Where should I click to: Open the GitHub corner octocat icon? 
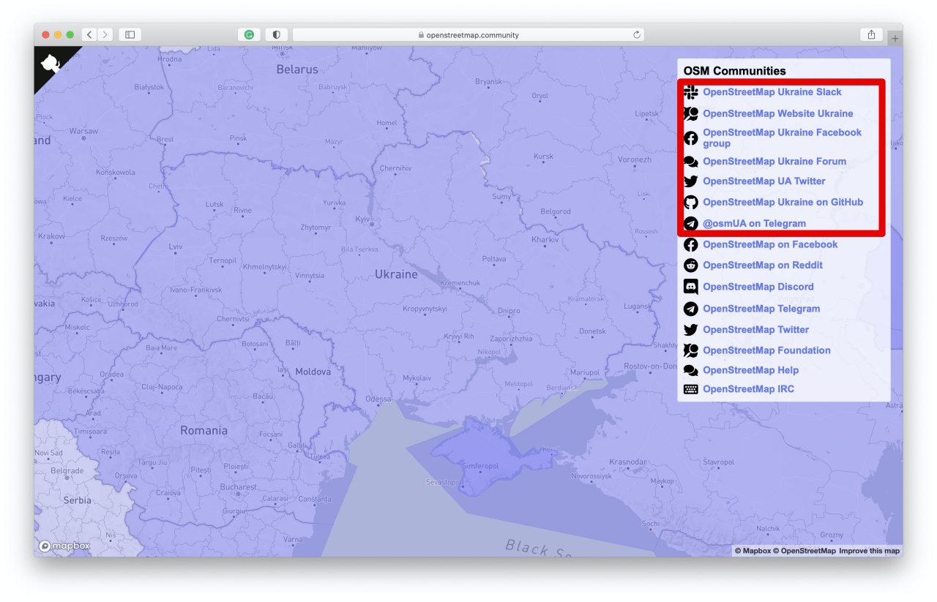(50, 63)
